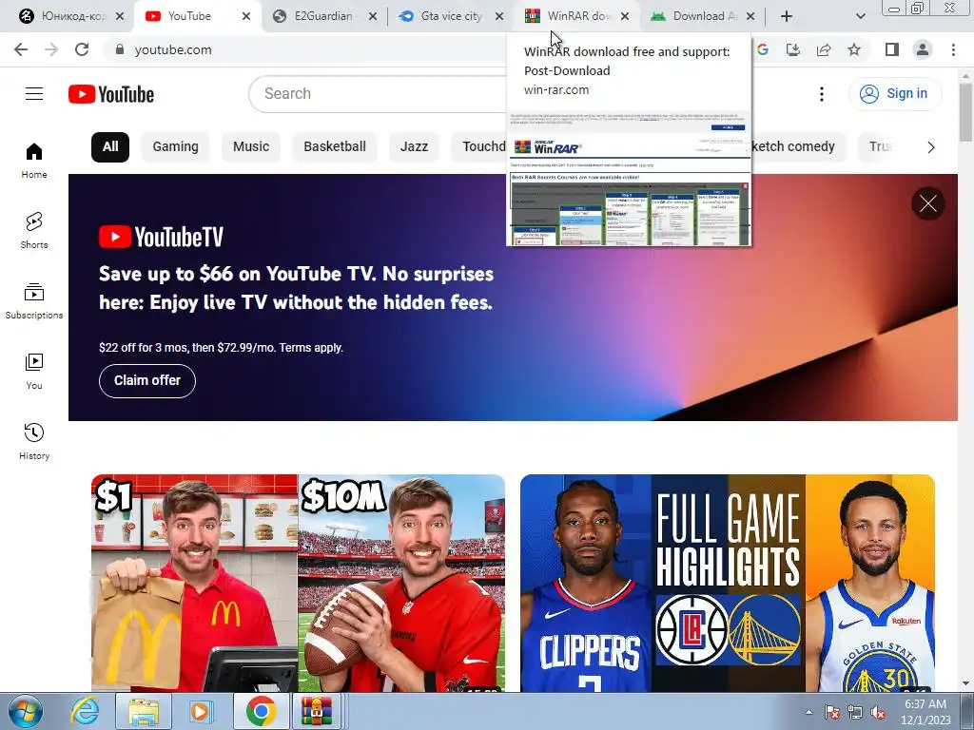The height and width of the screenshot is (730, 974).
Task: Click the Sign in button
Action: click(x=894, y=94)
